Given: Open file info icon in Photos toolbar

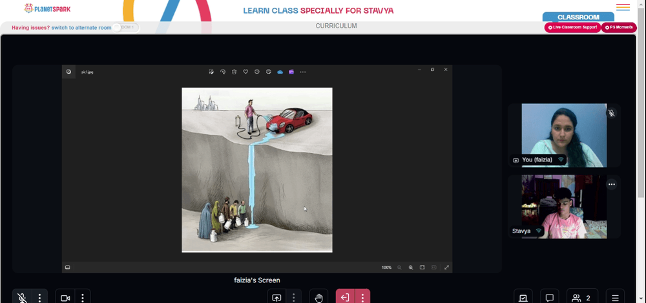Looking at the screenshot, I should [x=257, y=72].
